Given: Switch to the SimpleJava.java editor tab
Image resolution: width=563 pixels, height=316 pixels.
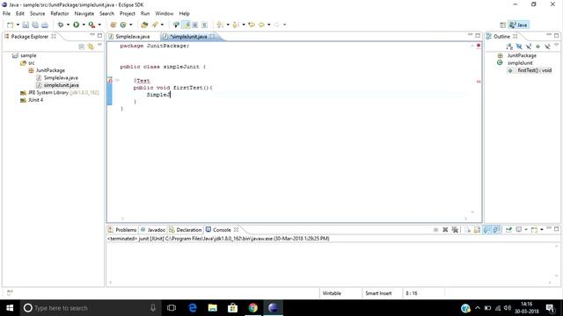Looking at the screenshot, I should tap(133, 37).
